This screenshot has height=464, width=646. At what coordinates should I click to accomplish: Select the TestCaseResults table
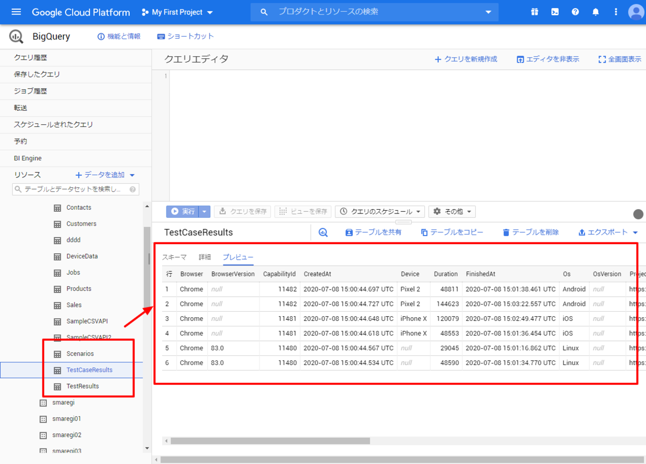click(89, 370)
